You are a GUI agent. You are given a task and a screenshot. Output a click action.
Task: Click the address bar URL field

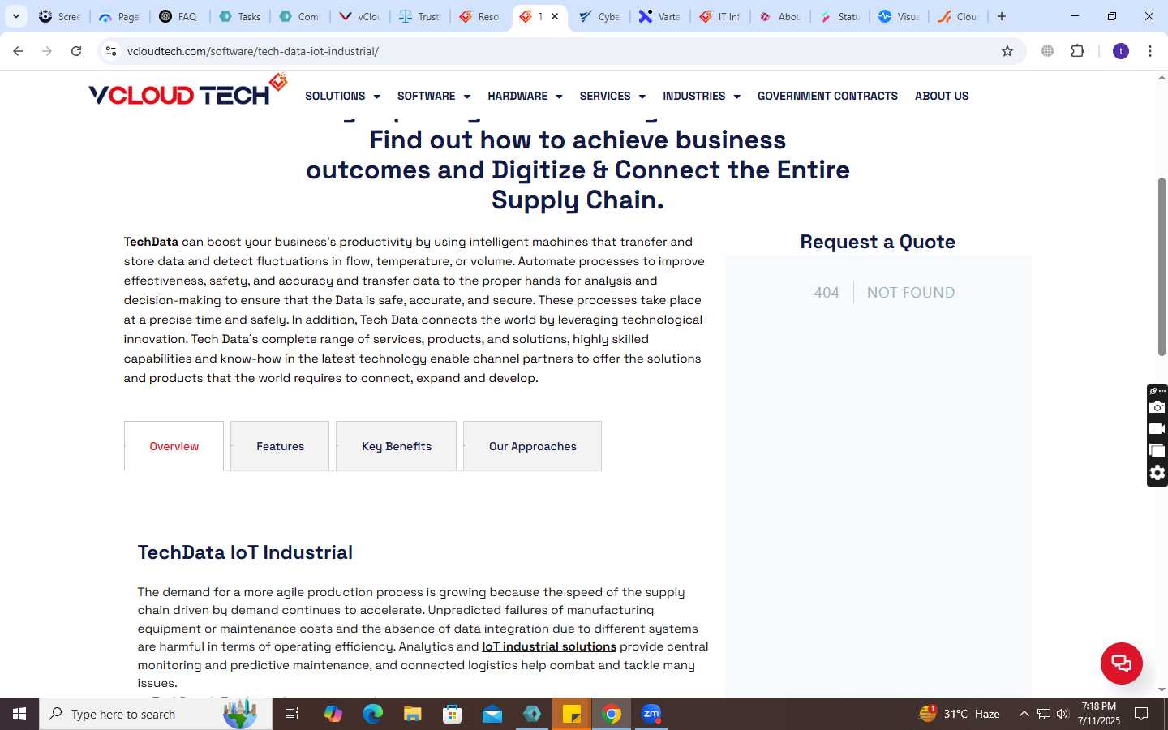560,51
